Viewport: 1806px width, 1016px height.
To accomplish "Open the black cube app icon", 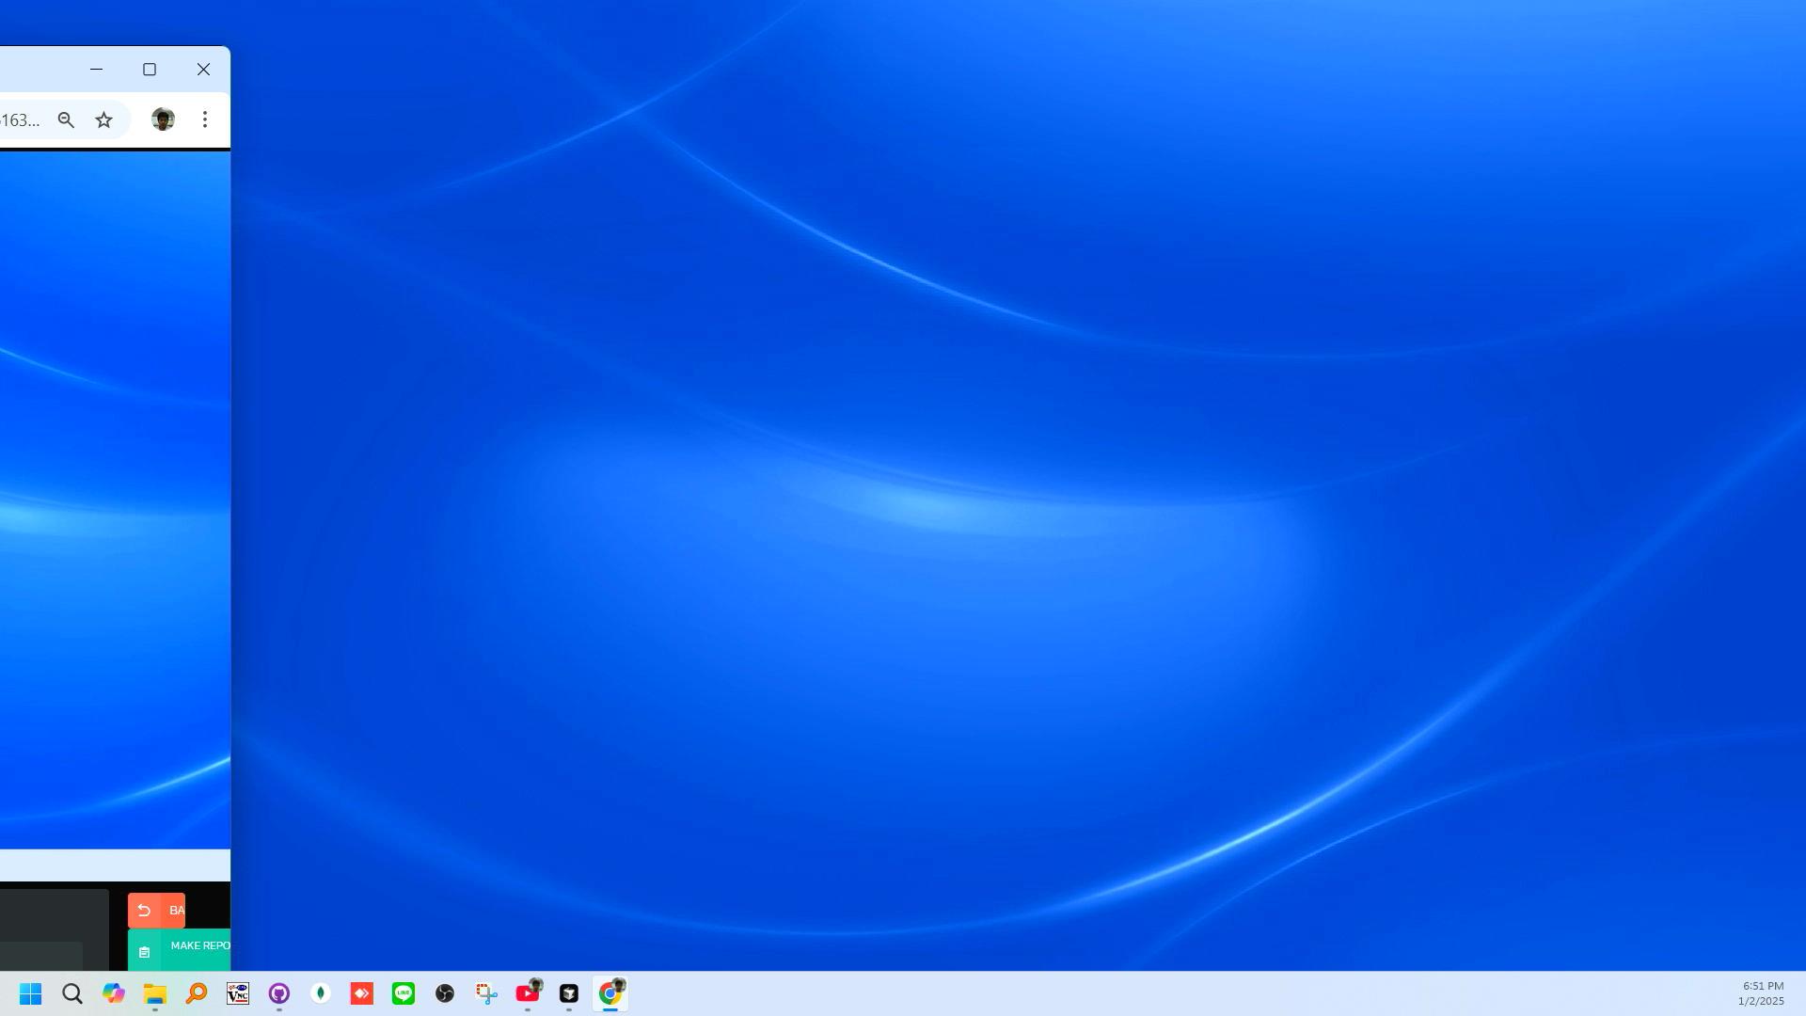I will pyautogui.click(x=569, y=993).
